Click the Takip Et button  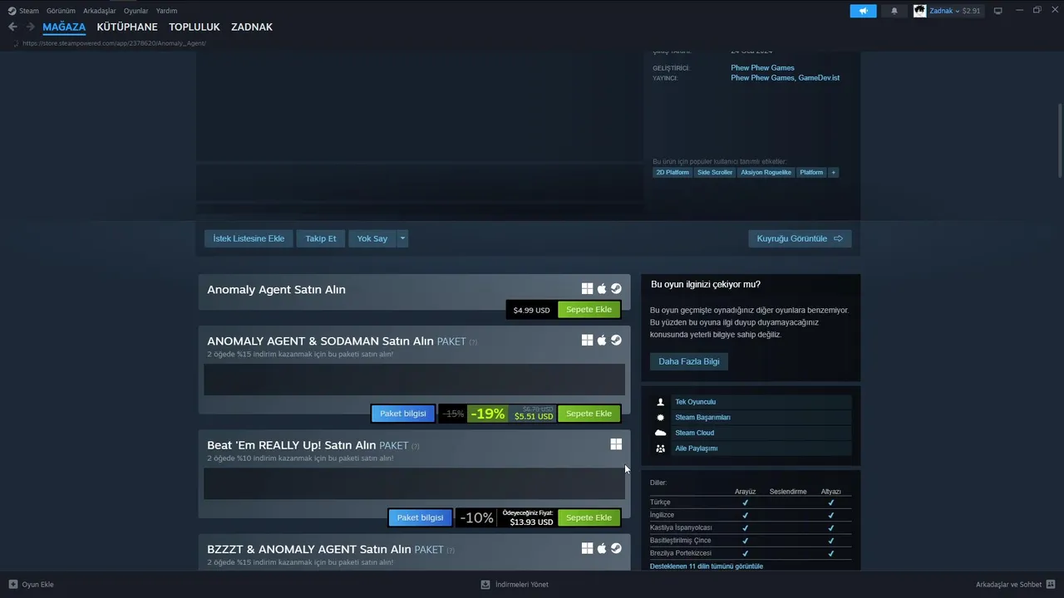tap(321, 238)
